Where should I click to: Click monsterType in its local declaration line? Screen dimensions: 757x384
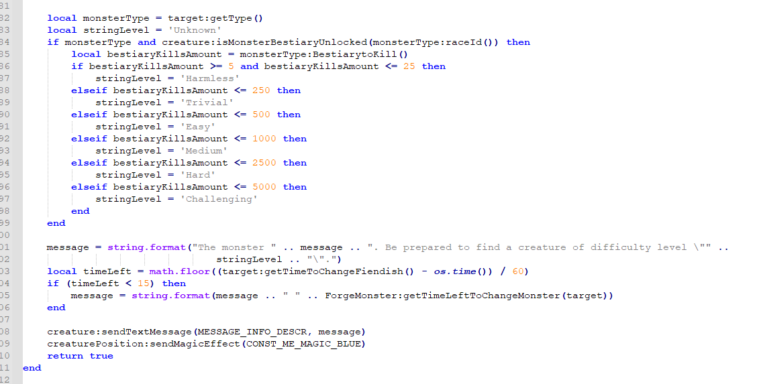point(116,18)
